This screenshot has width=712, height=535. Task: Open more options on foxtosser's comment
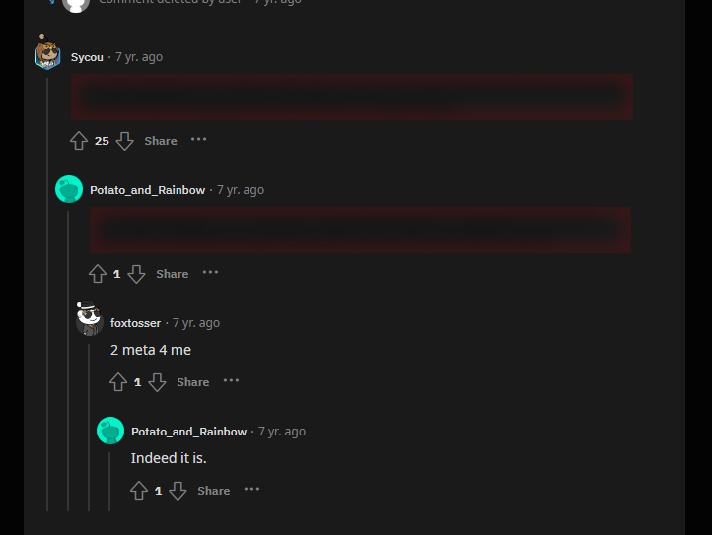(231, 381)
